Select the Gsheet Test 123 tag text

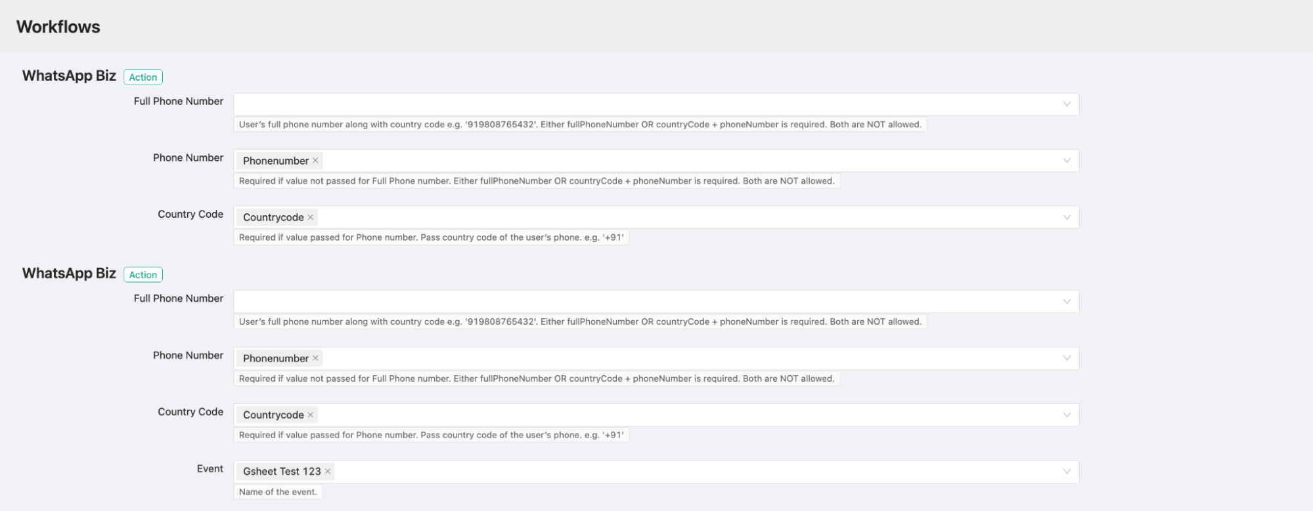coord(282,471)
